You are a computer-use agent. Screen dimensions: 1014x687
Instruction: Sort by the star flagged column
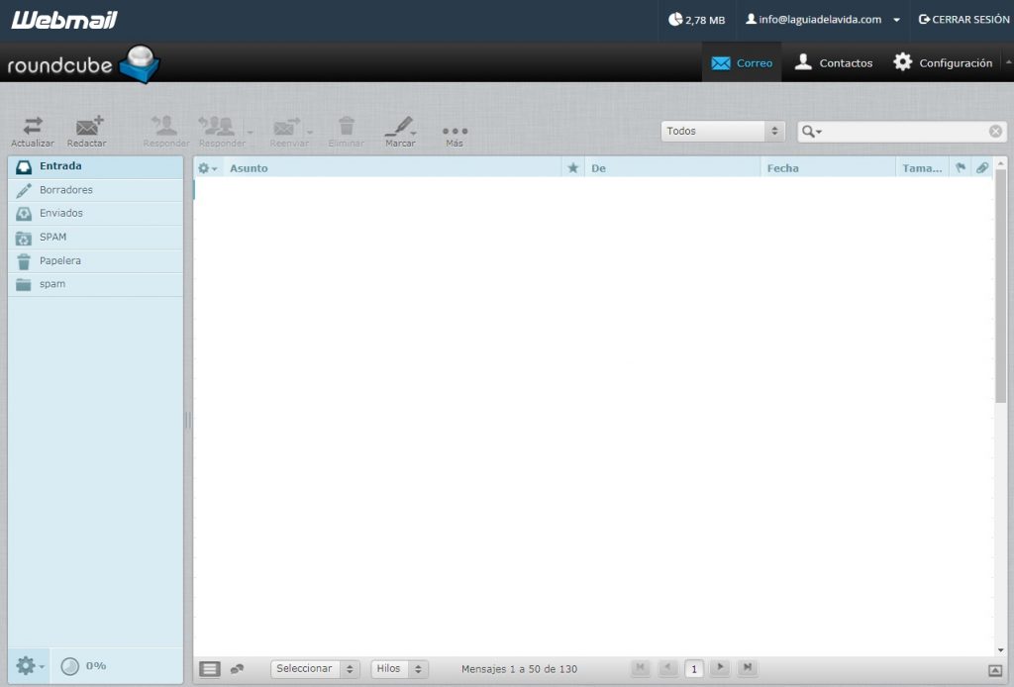572,168
